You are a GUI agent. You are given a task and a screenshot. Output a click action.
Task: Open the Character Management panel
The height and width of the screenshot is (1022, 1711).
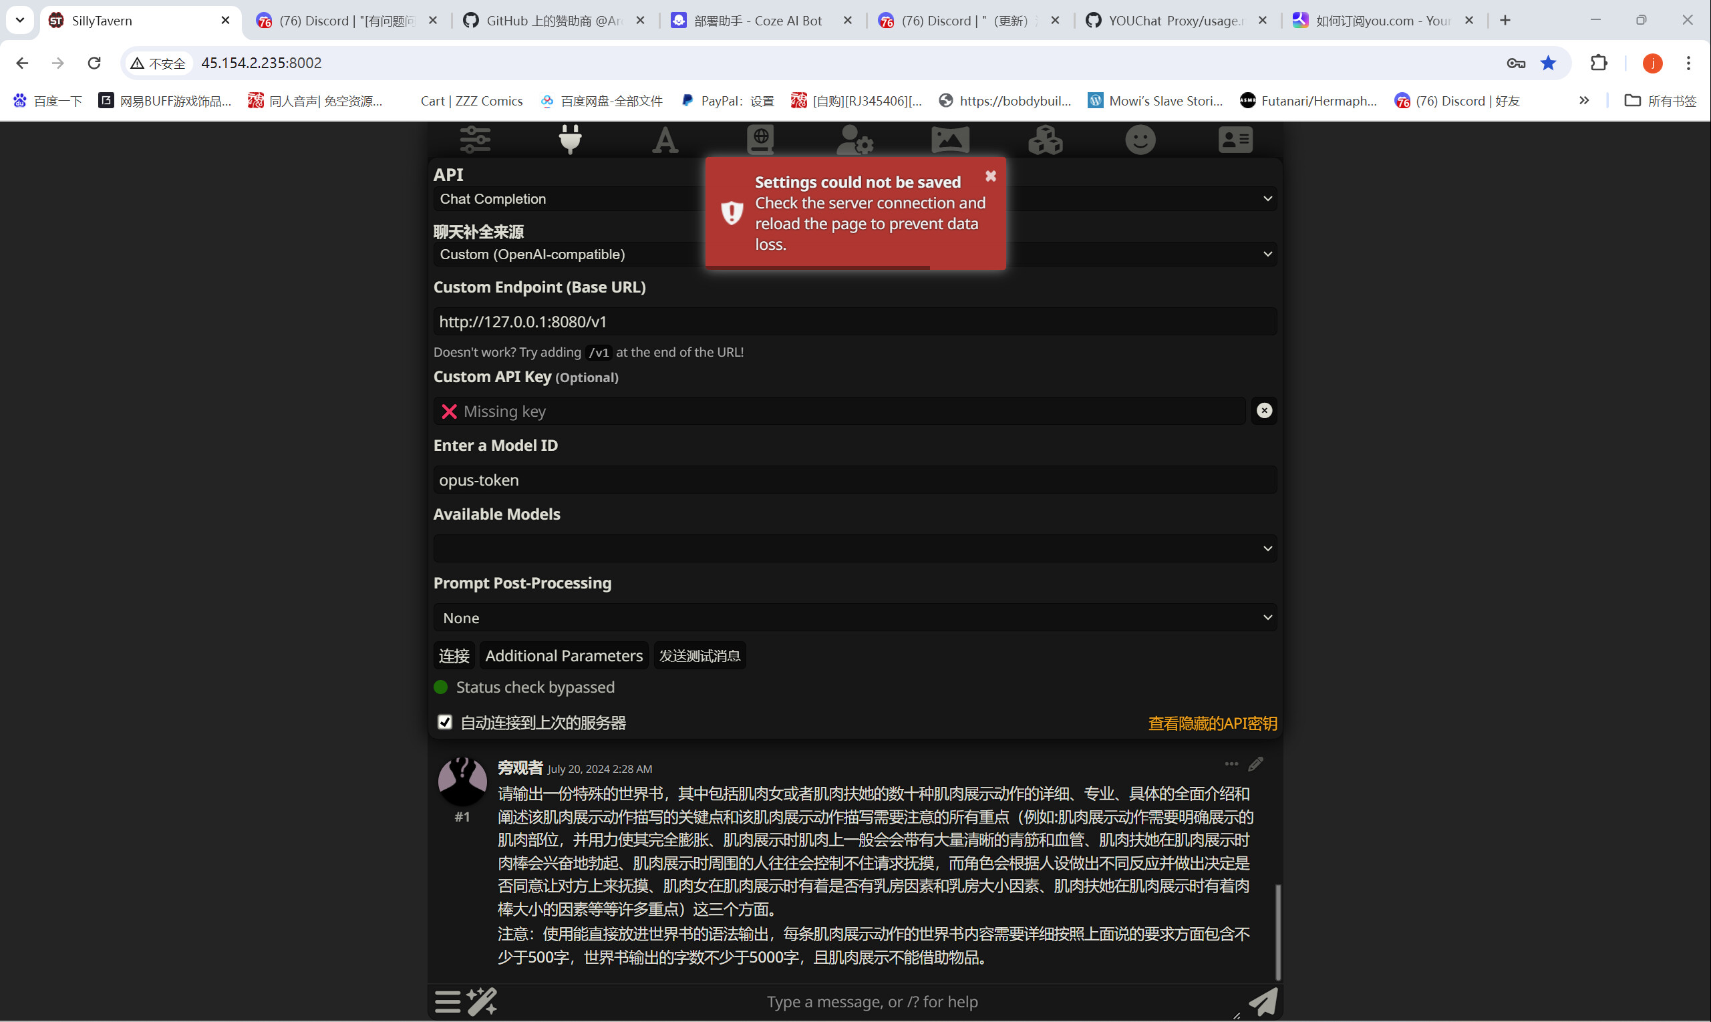click(1235, 139)
